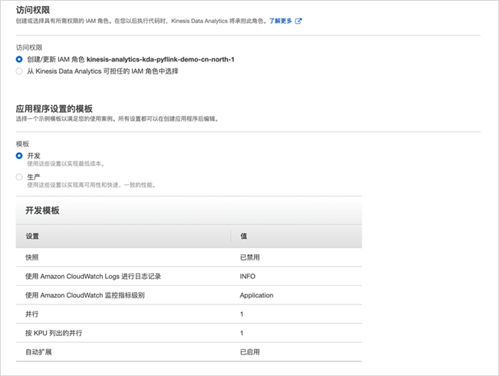Click the Application value cell
The height and width of the screenshot is (376, 499).
point(256,295)
